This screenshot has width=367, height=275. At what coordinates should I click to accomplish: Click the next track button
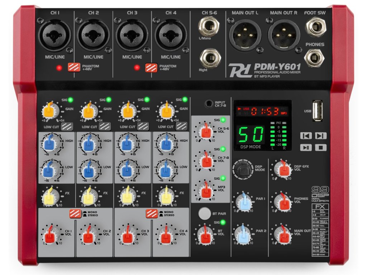[321, 136]
